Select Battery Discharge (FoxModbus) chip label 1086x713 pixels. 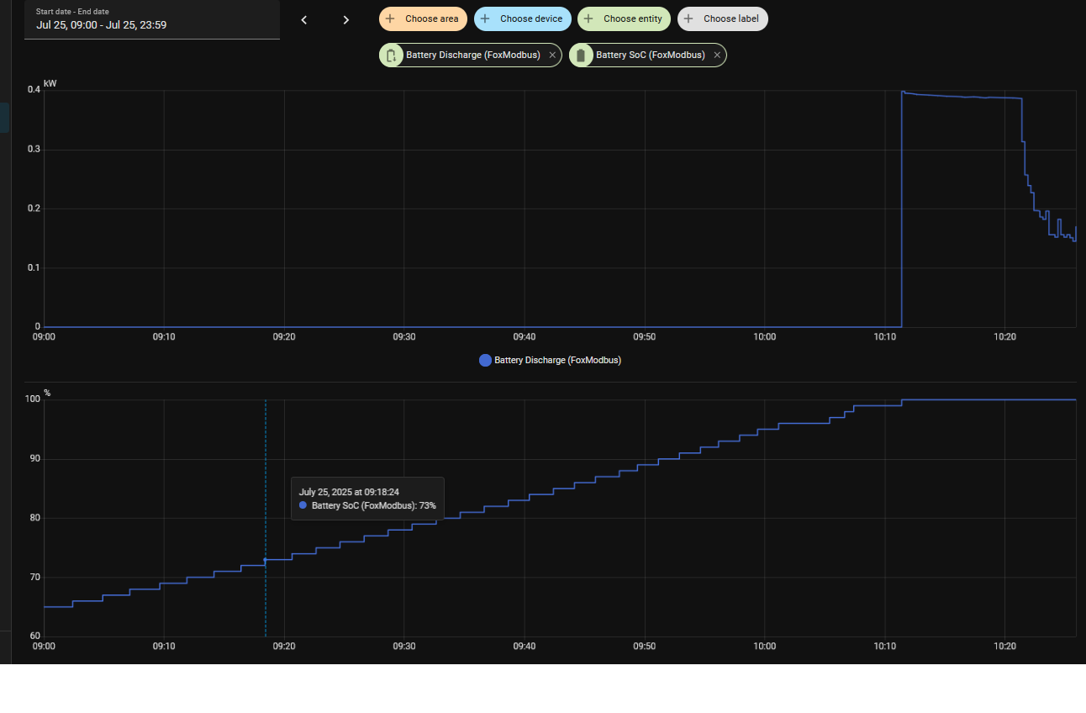point(472,55)
